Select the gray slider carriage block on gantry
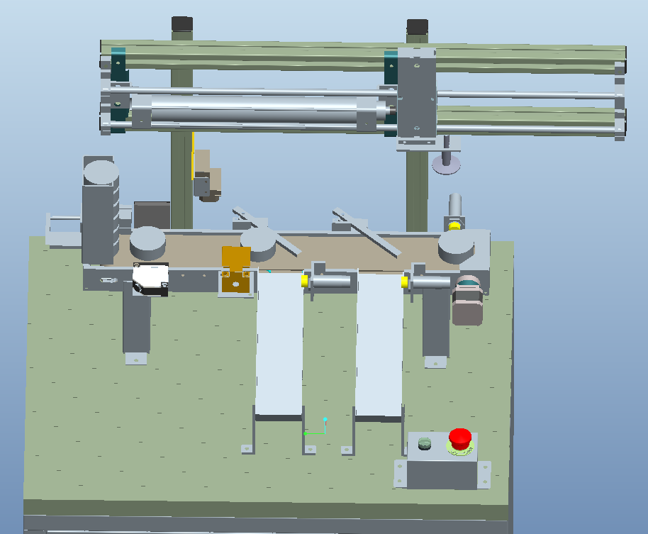 [x=417, y=94]
